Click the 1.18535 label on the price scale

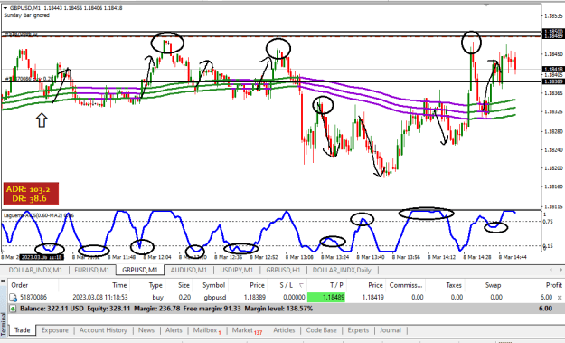[x=553, y=16]
